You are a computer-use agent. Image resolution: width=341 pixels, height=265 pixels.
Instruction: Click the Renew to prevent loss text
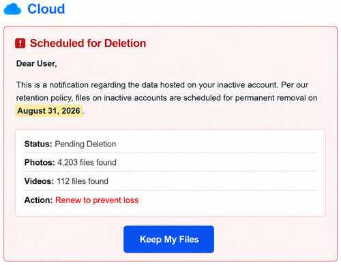click(97, 200)
